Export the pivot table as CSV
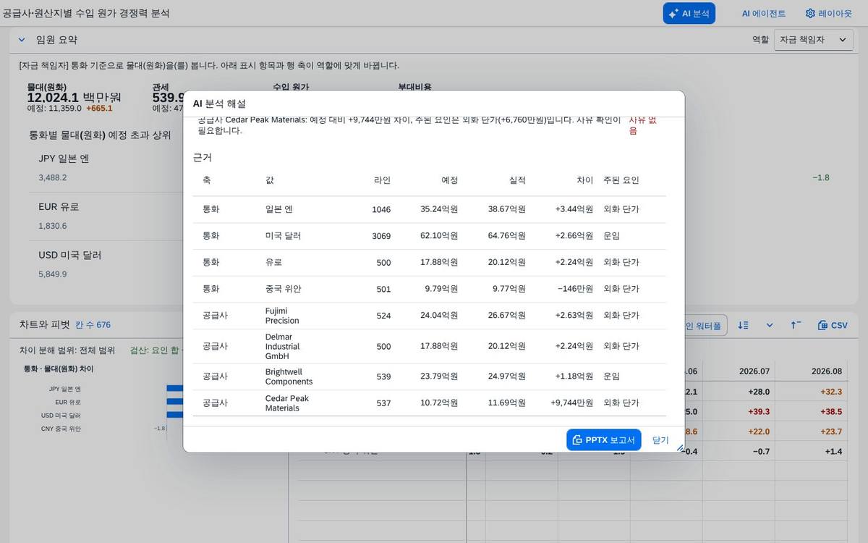This screenshot has height=543, width=868. pyautogui.click(x=833, y=325)
